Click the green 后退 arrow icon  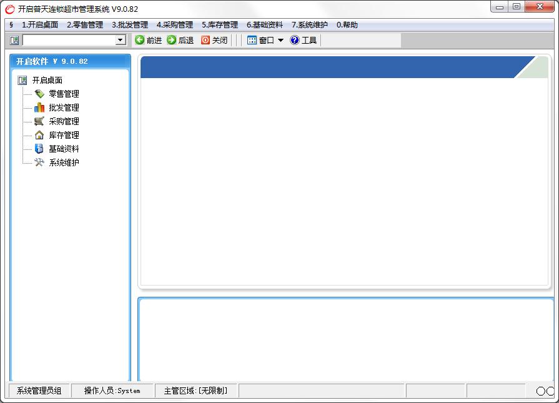172,40
